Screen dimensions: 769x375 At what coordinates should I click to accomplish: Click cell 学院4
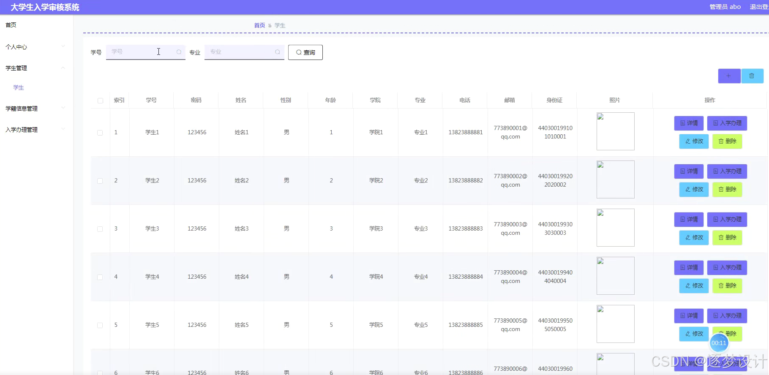click(376, 277)
